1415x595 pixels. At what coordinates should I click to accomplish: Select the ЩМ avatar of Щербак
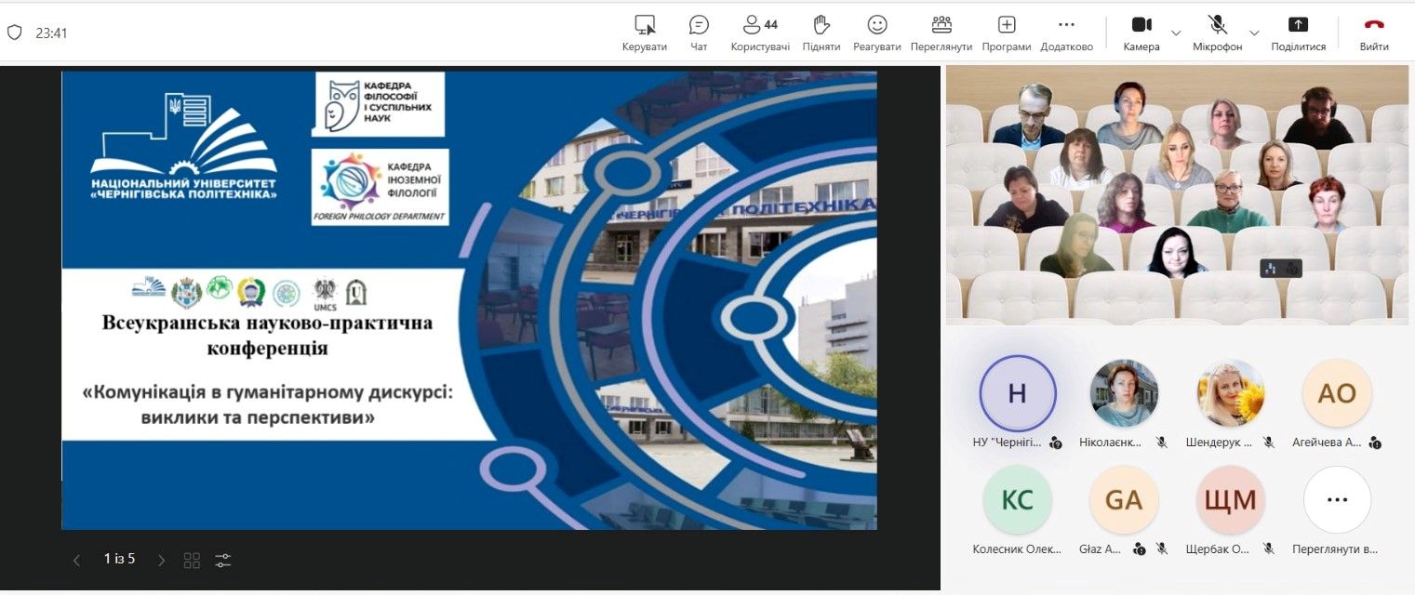pyautogui.click(x=1231, y=500)
